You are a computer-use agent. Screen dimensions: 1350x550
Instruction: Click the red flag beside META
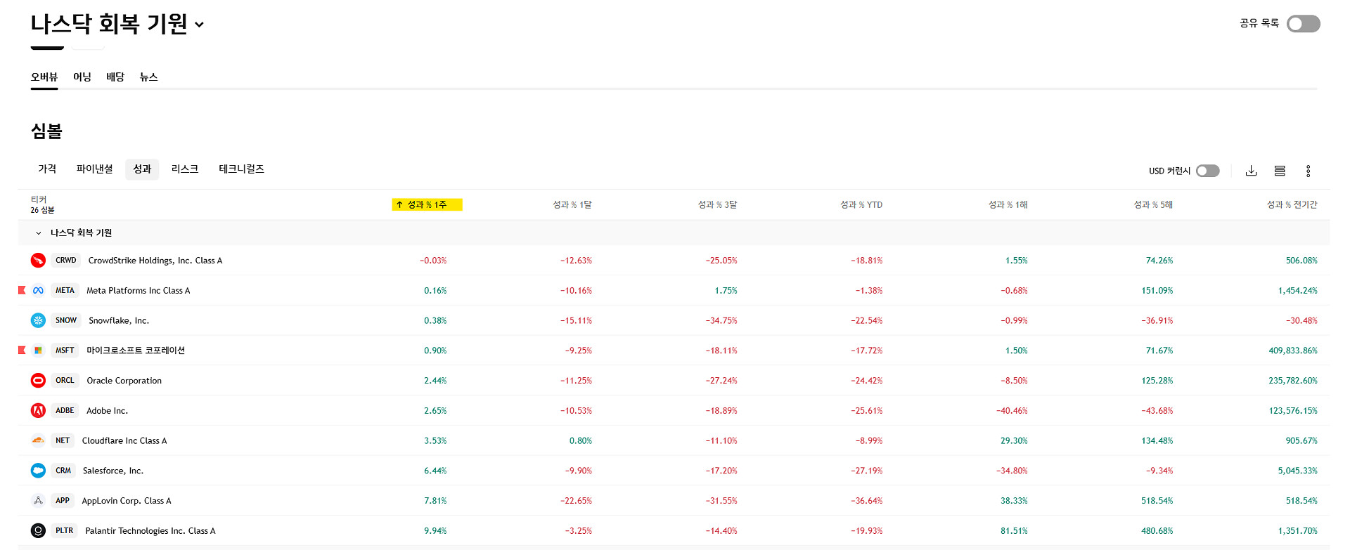click(x=22, y=290)
